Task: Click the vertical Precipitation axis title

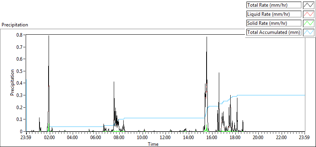Action: (x=12, y=83)
